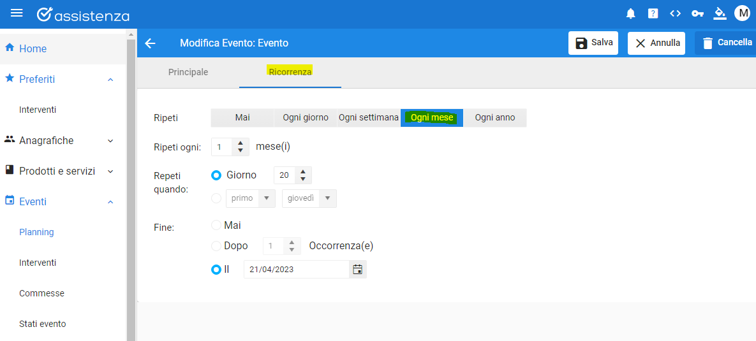
Task: Open the calendar picker for end date
Action: (357, 270)
